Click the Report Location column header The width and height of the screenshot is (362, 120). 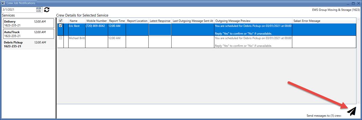coord(137,21)
